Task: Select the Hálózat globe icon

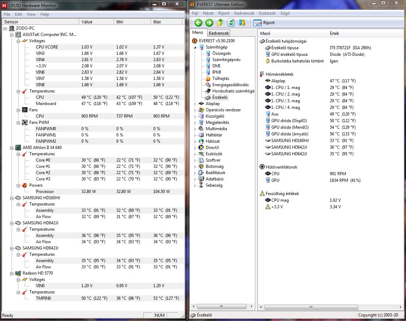Action: (201, 141)
